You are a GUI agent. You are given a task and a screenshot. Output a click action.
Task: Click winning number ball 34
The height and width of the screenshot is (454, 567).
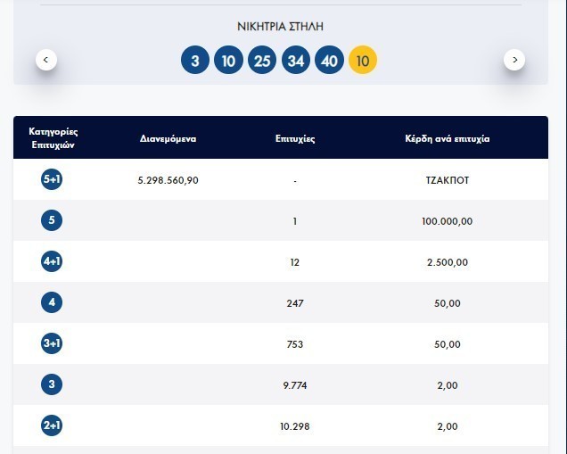click(295, 61)
